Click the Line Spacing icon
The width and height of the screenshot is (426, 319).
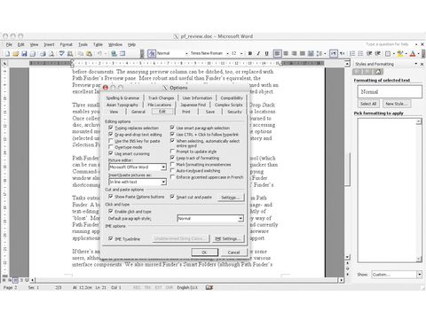click(x=319, y=53)
